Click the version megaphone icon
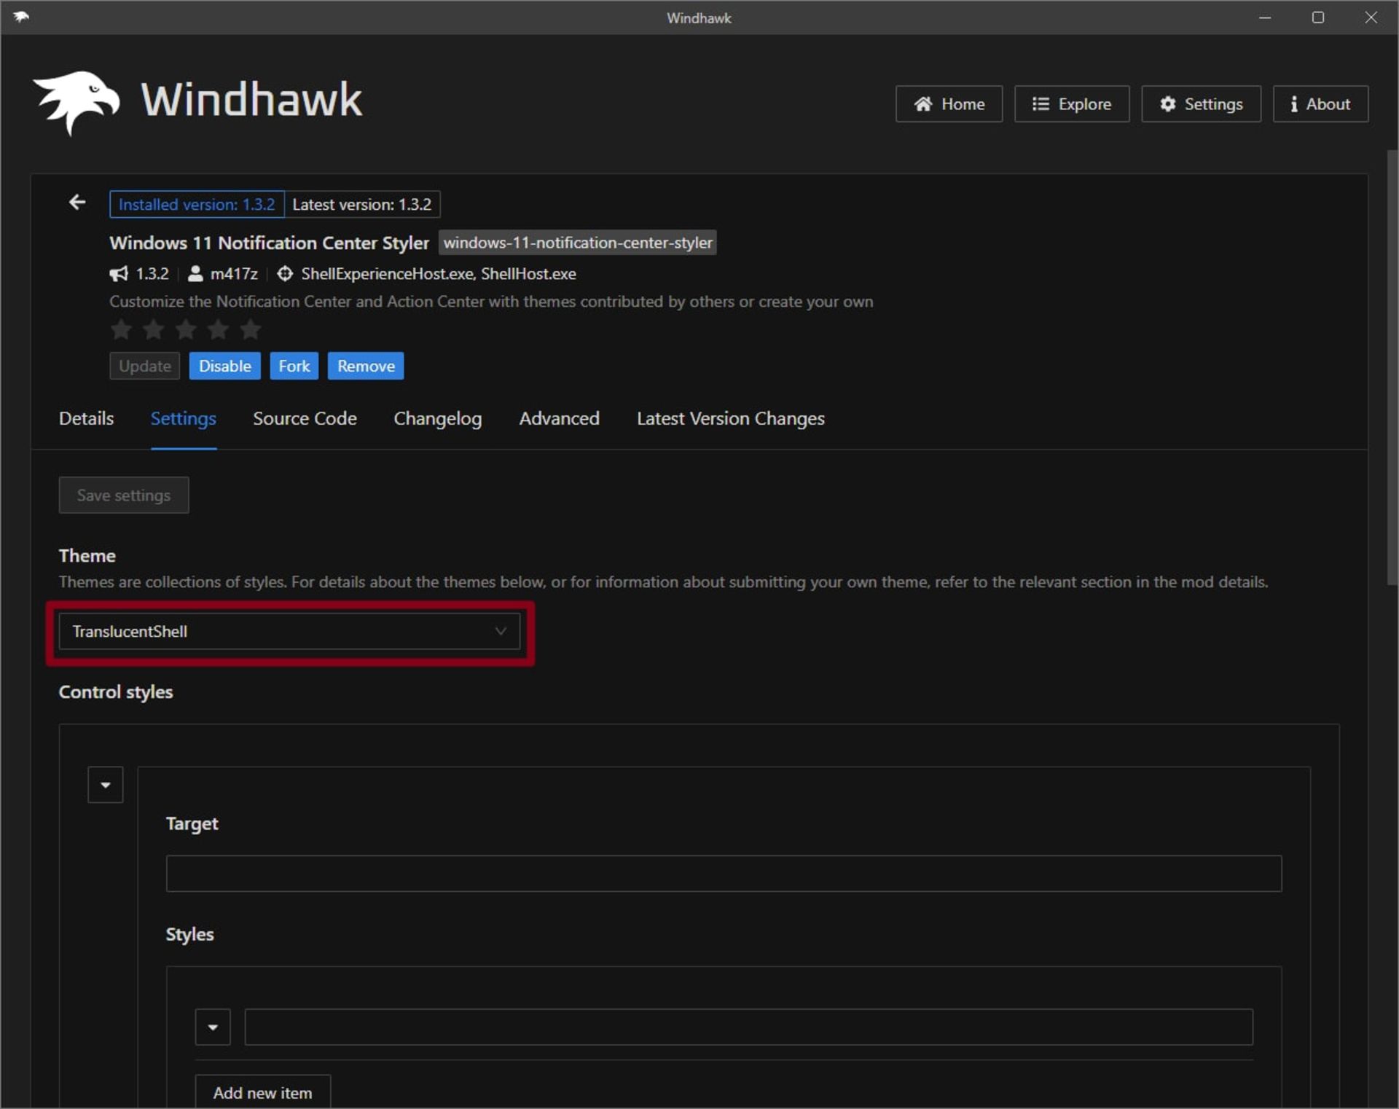The image size is (1399, 1109). [x=119, y=274]
